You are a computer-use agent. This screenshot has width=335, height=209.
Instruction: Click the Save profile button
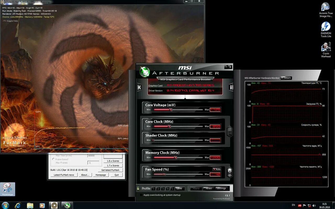(179, 188)
